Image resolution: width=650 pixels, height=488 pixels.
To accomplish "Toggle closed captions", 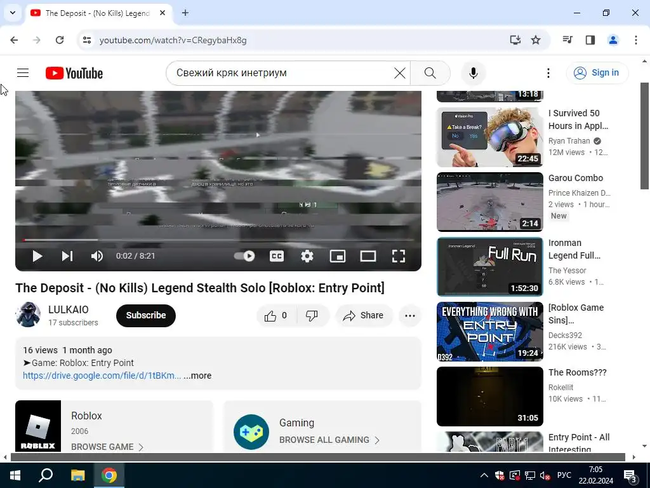I will point(277,256).
